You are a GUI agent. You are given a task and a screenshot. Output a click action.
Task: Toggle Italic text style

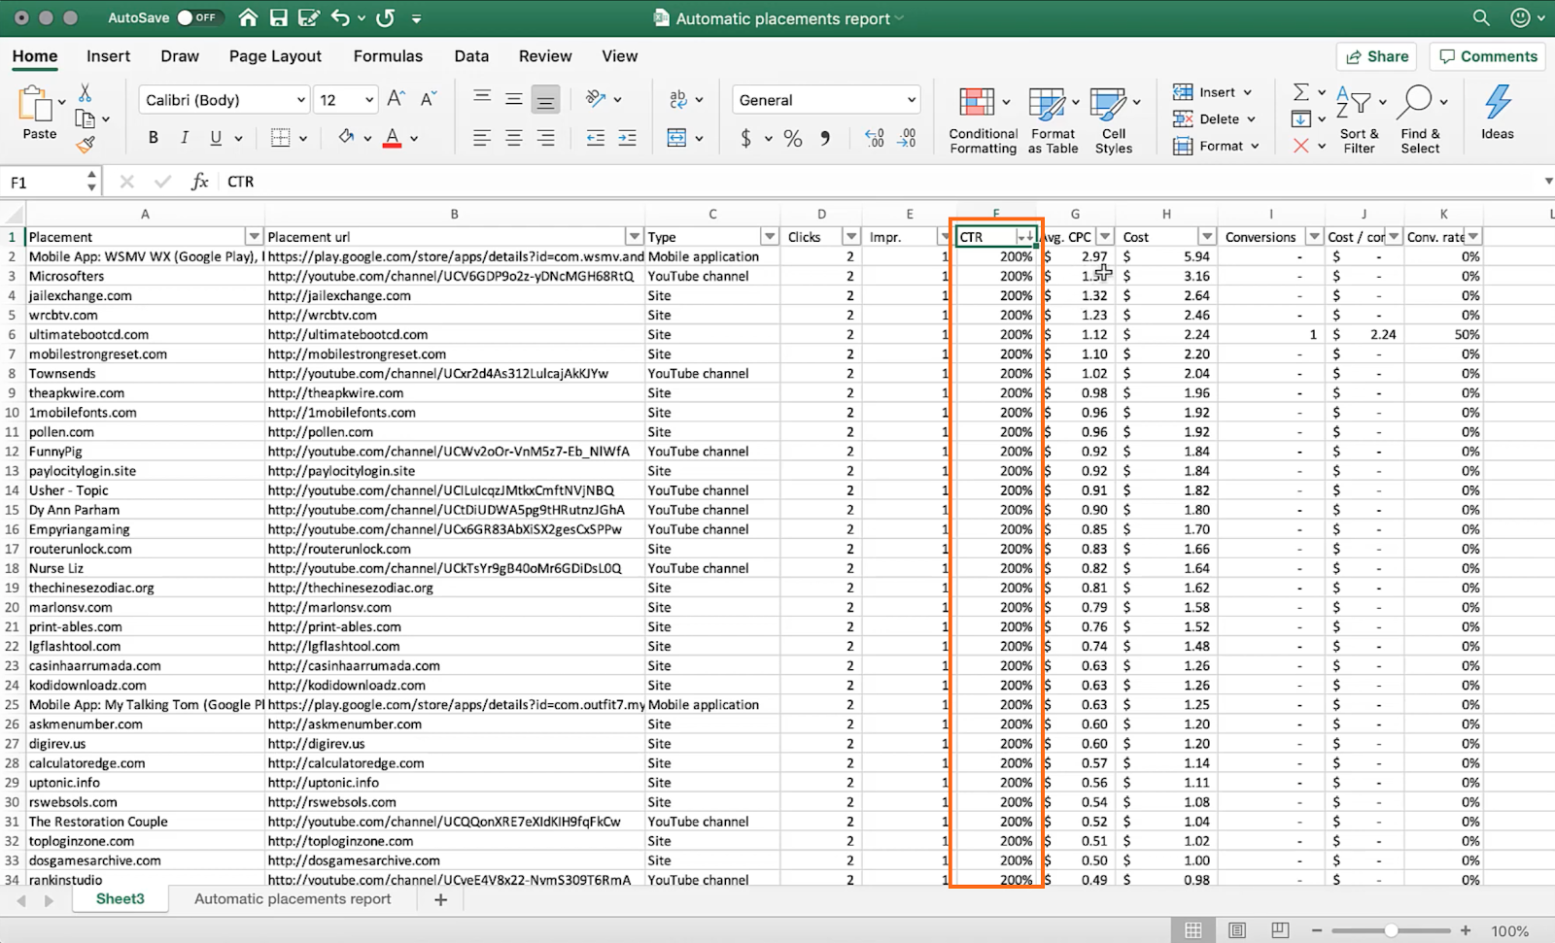[x=184, y=138]
